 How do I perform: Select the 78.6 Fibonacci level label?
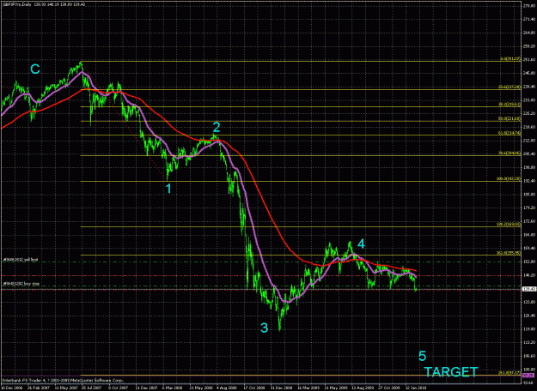tap(510, 153)
